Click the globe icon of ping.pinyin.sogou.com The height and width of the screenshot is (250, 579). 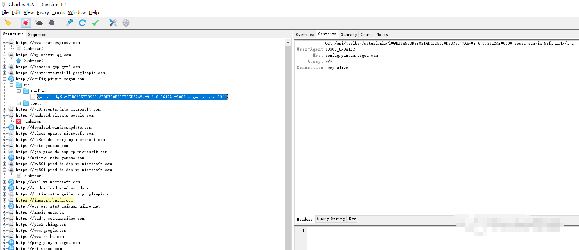[11, 243]
